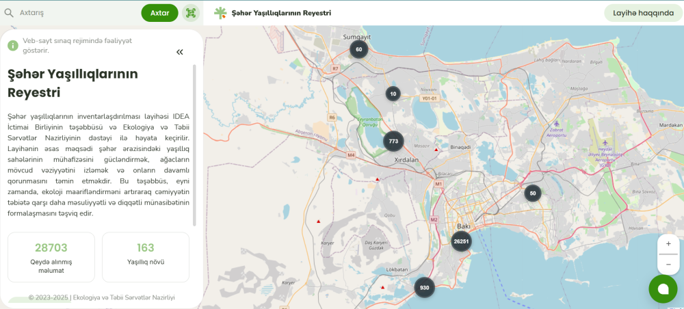The height and width of the screenshot is (309, 684).
Task: Click the sidebar vertical scrollbar
Action: [195, 145]
